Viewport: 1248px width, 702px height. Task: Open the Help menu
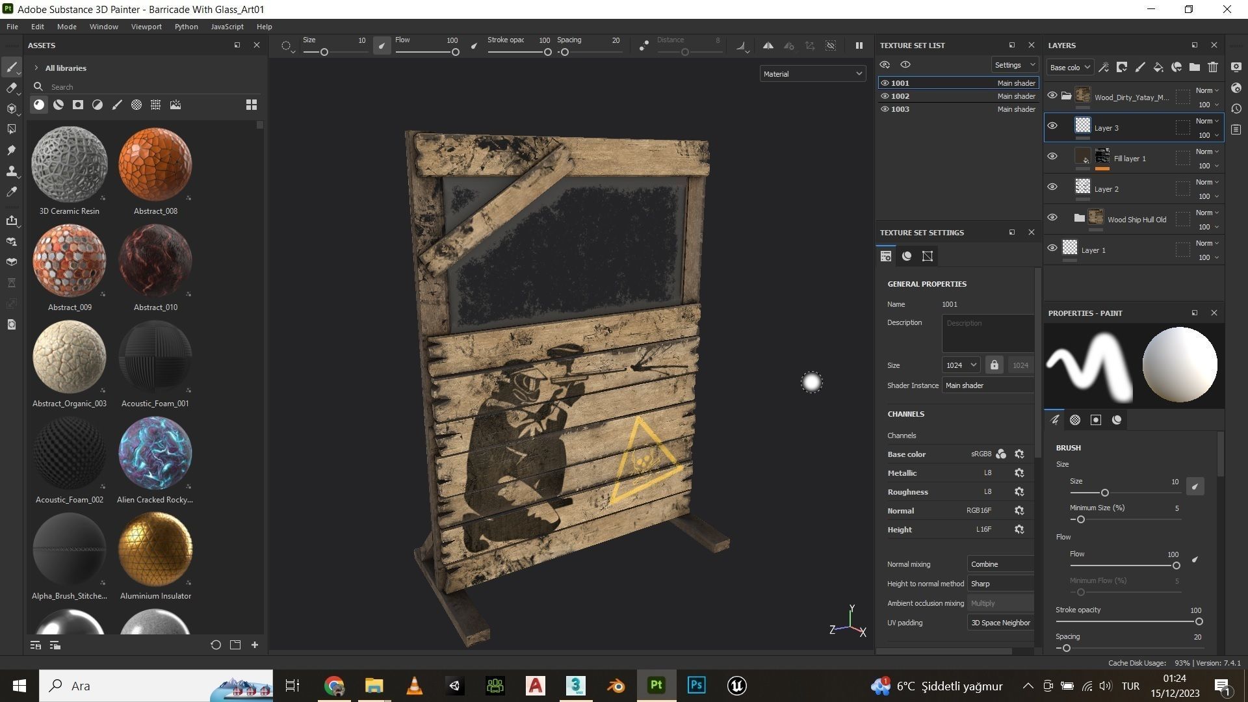[x=265, y=27]
